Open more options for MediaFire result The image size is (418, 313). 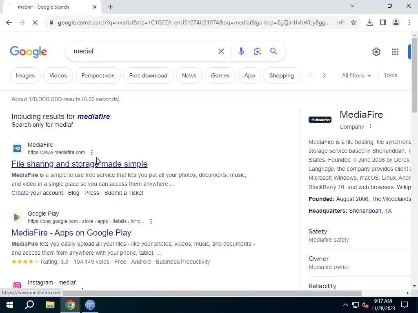click(x=92, y=152)
